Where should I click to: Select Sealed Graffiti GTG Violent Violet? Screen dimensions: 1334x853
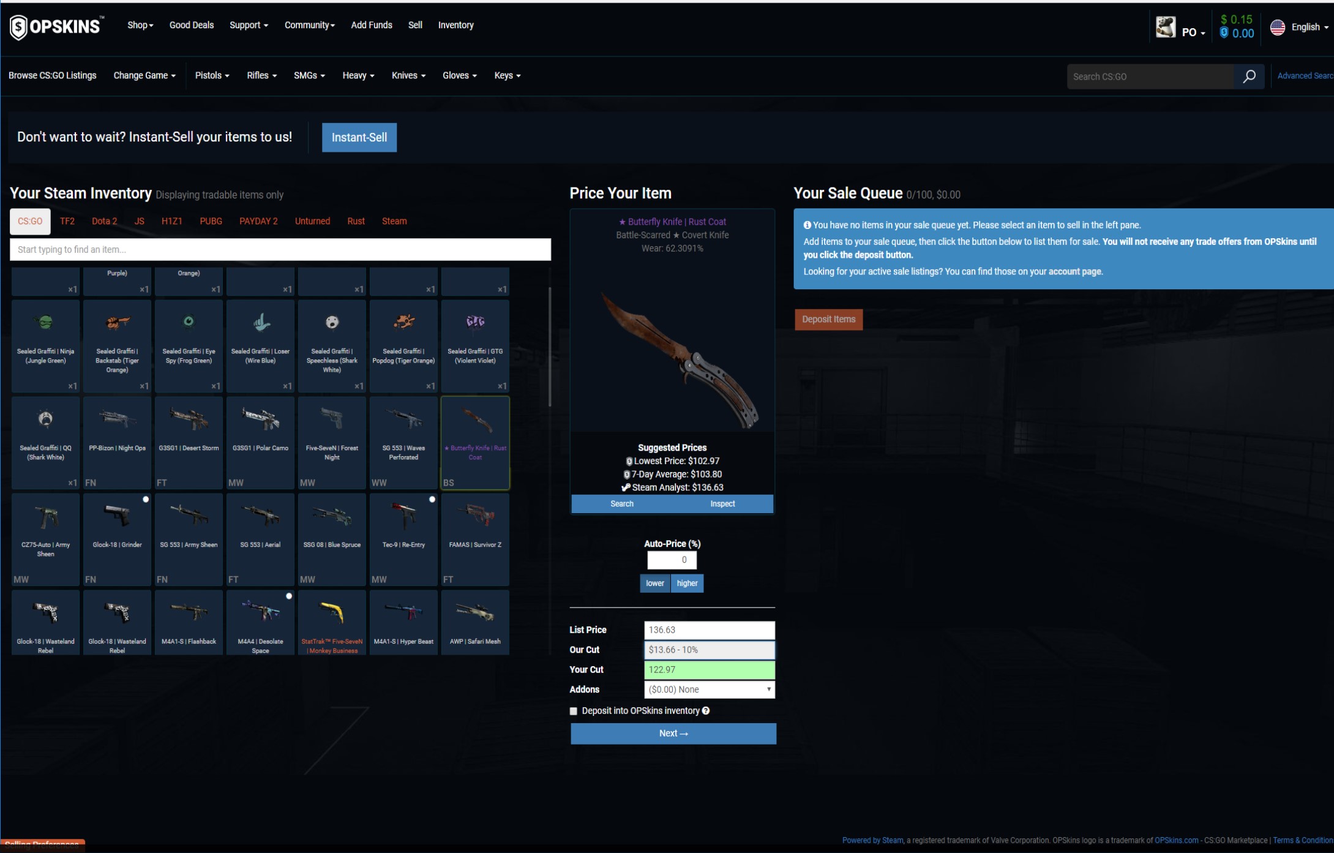coord(475,346)
